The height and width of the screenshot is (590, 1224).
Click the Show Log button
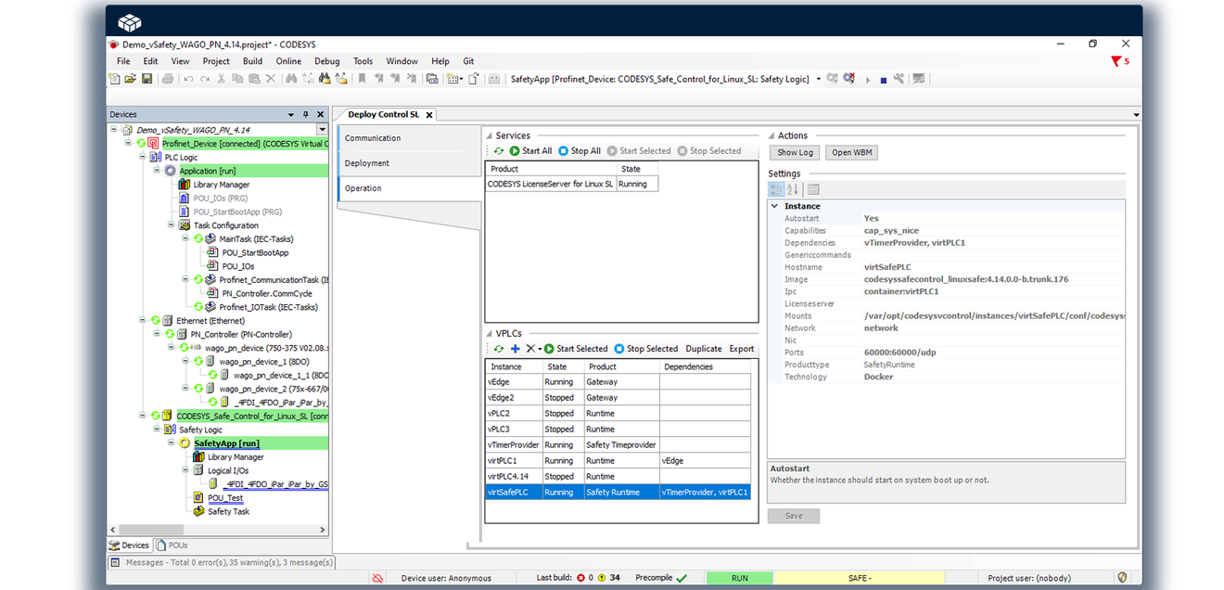tap(795, 152)
